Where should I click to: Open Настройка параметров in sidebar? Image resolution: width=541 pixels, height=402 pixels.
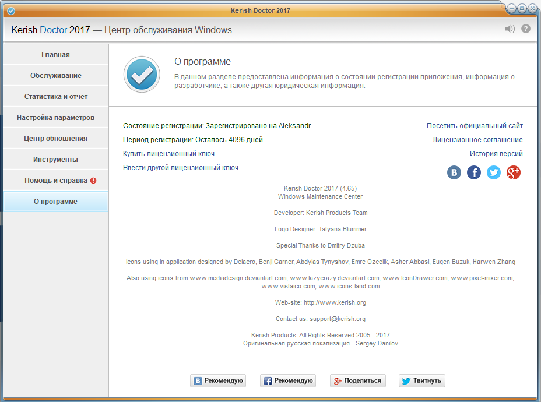55,118
